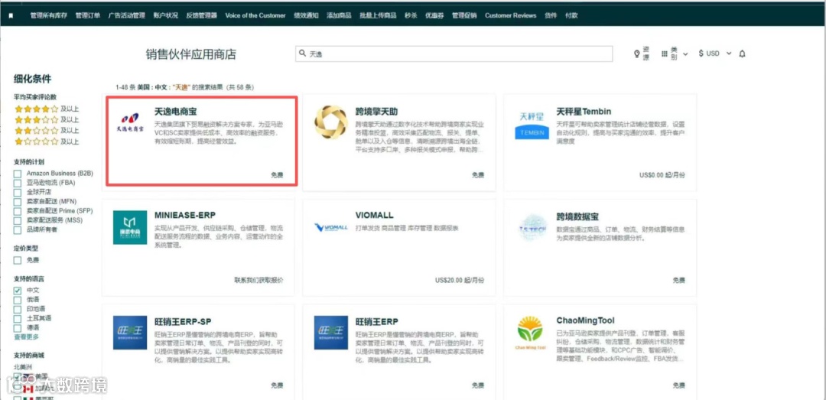Open the 资源 lightbulb icon
Viewport: 826px width, 400px height.
tap(636, 54)
